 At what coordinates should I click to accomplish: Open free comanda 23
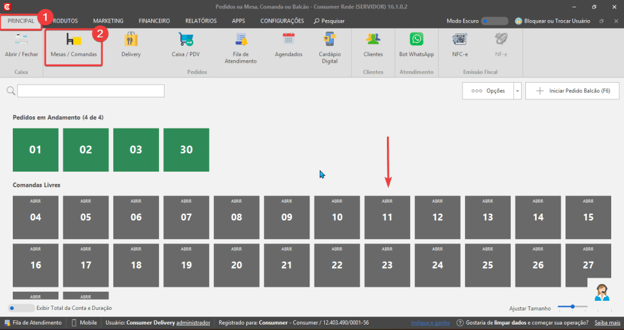click(387, 265)
